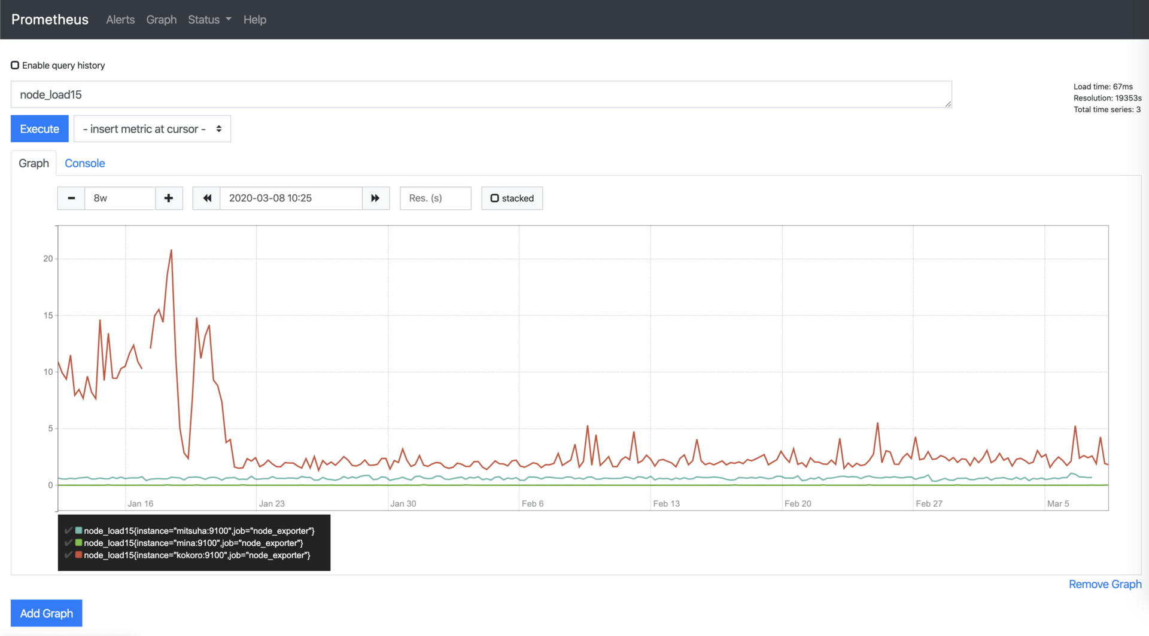Screen dimensions: 1149x636
Task: Open the insert metric at cursor dropdown
Action: pyautogui.click(x=151, y=129)
